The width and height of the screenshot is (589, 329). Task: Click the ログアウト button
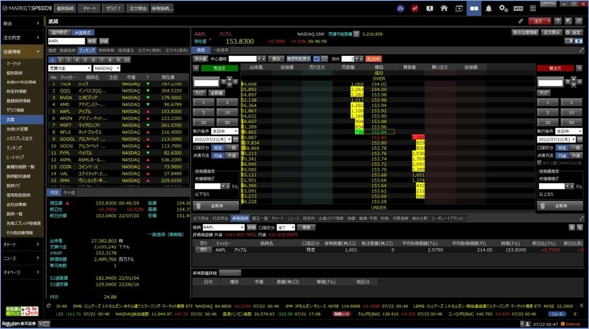[548, 4]
